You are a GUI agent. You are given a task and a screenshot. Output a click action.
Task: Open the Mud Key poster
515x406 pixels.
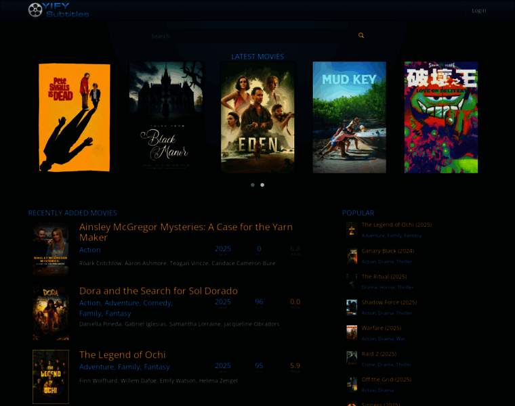click(350, 118)
